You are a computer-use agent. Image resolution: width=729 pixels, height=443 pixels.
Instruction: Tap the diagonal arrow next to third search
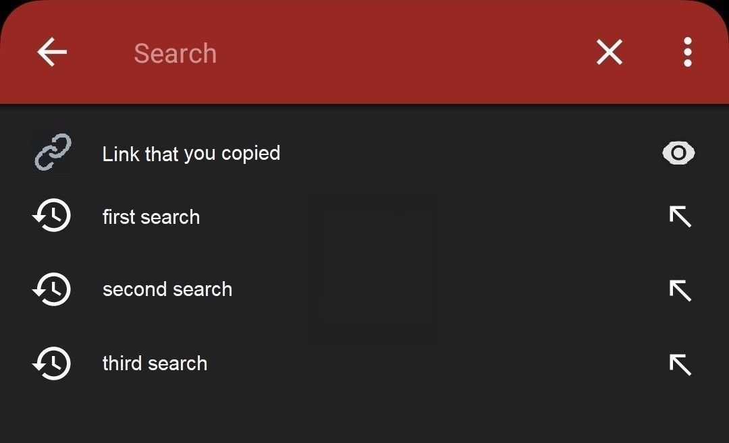680,364
